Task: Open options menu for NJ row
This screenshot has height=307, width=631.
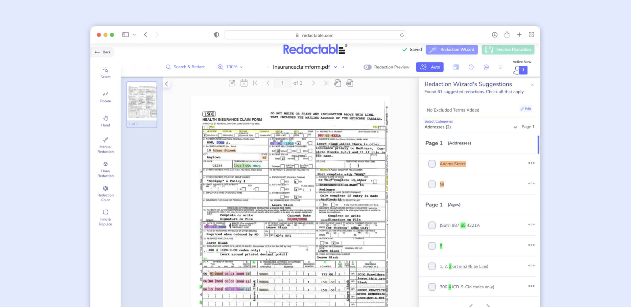Action: point(531,183)
